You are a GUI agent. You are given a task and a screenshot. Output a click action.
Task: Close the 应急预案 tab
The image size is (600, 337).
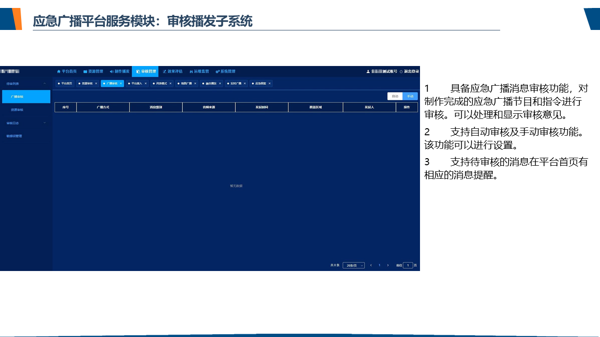point(270,83)
